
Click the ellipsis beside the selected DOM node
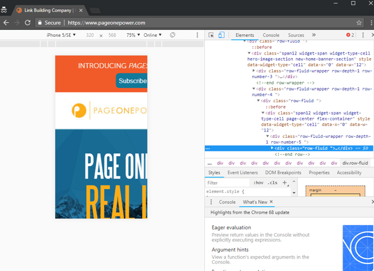[208, 149]
